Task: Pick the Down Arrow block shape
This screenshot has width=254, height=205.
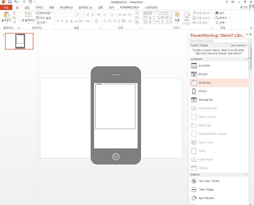Action: tap(166, 17)
